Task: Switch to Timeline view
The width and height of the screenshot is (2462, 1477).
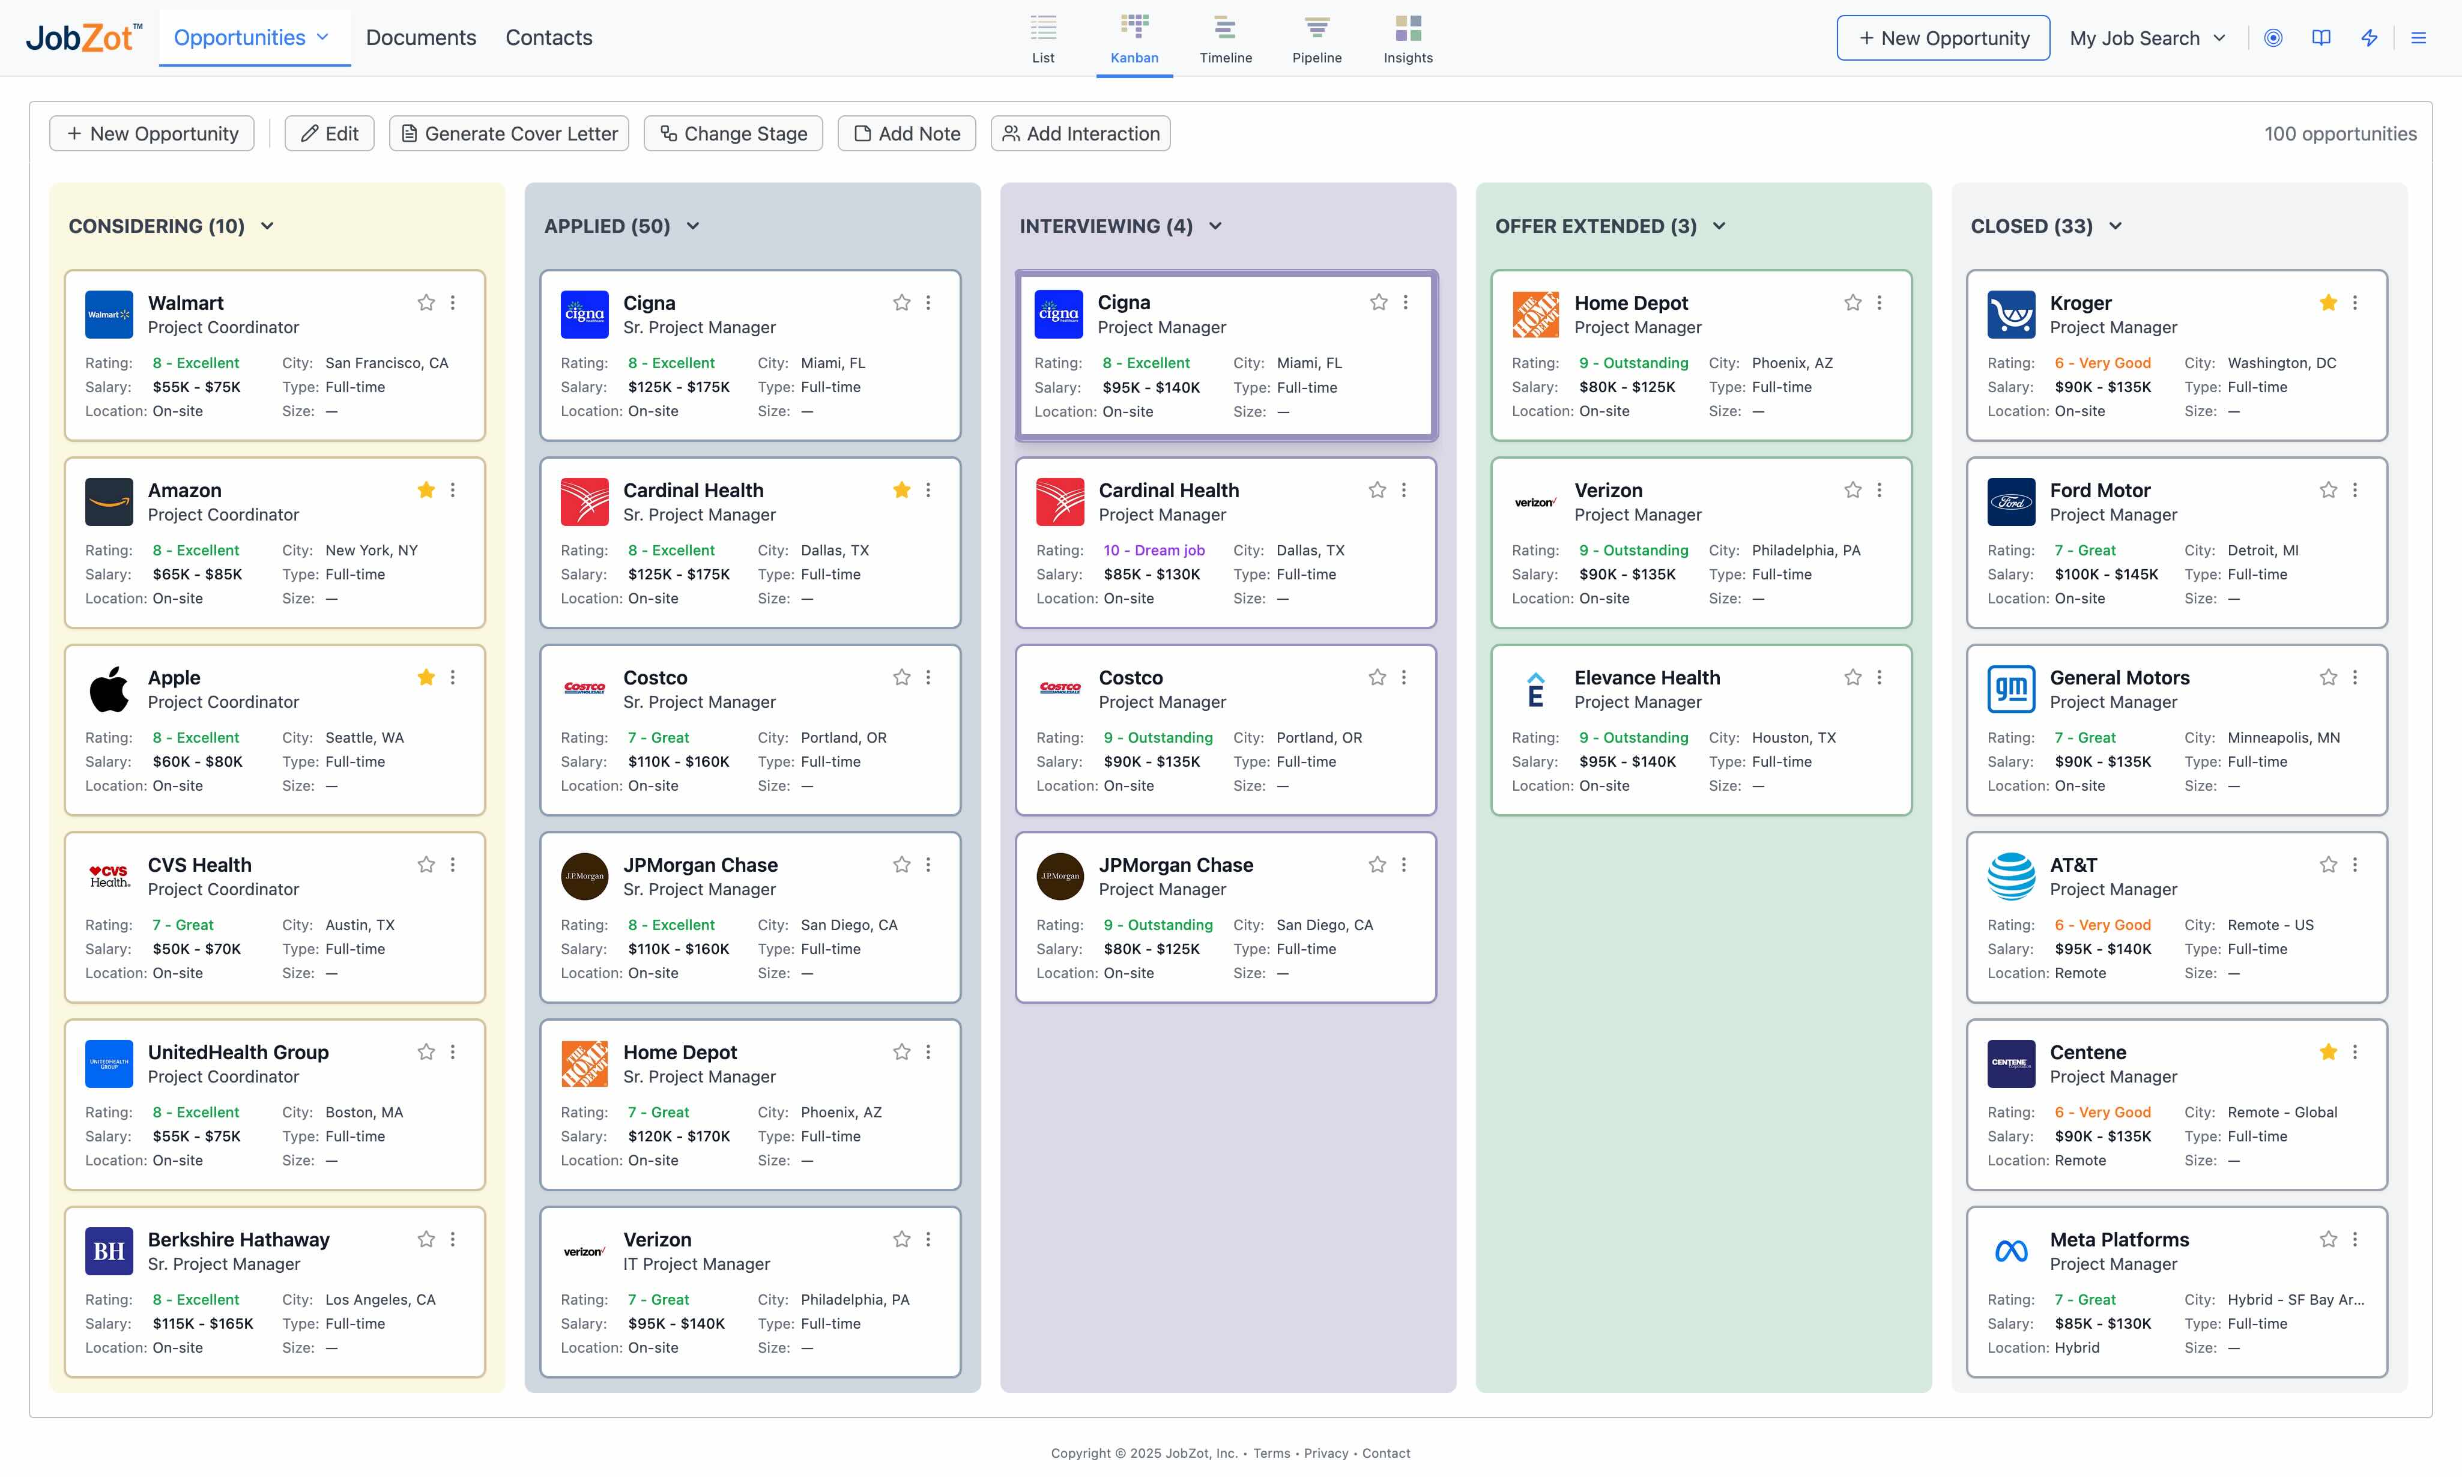Action: (1225, 40)
